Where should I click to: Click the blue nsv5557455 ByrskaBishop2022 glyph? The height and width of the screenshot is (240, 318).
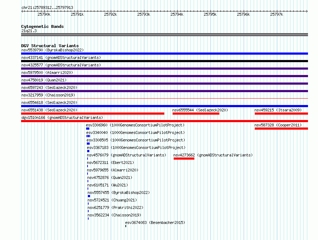coord(89,196)
